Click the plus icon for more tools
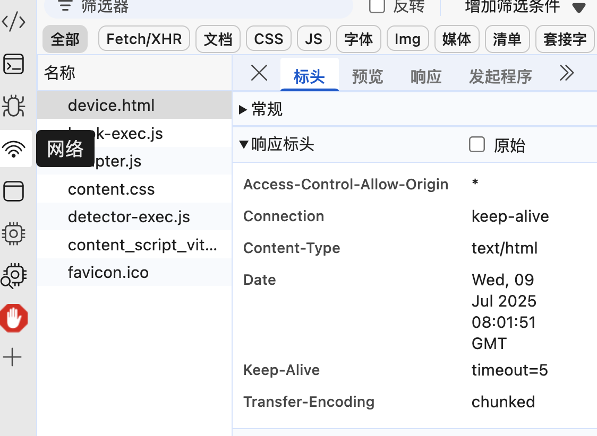The image size is (597, 436). click(x=13, y=357)
